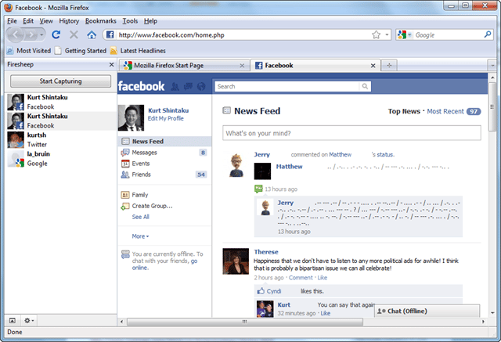
Task: Open the Edit menu
Action: (28, 21)
